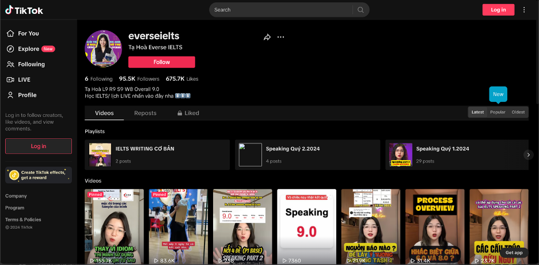Open the pinned video with 155.7K views

coord(115,226)
